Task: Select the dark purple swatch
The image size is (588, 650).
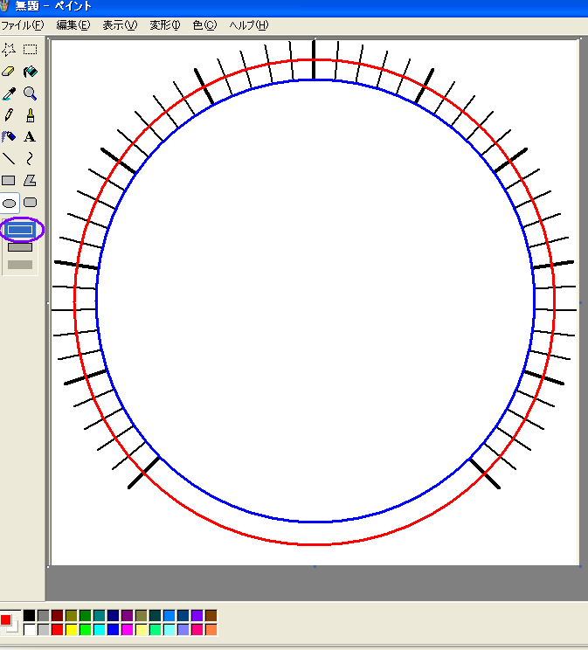Action: coord(128,615)
